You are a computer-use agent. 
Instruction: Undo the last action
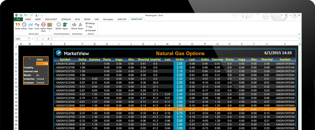(25, 15)
